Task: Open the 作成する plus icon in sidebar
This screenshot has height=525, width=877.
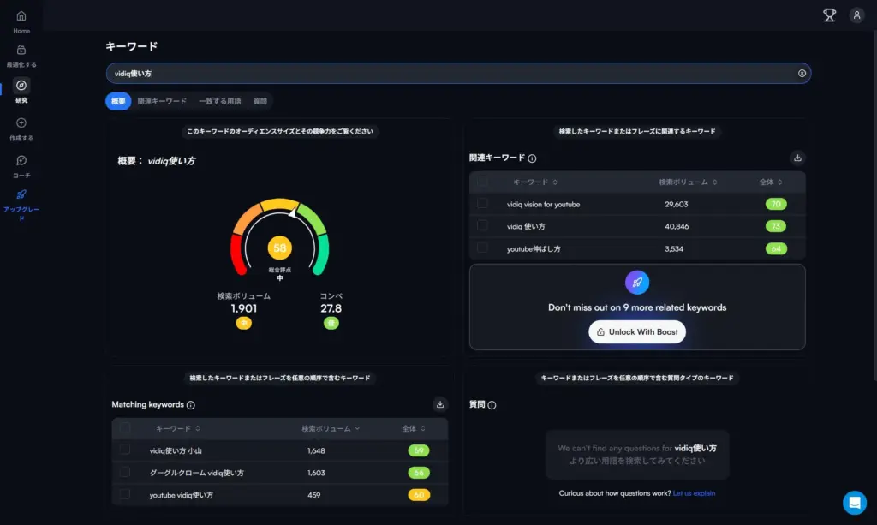Action: tap(21, 123)
